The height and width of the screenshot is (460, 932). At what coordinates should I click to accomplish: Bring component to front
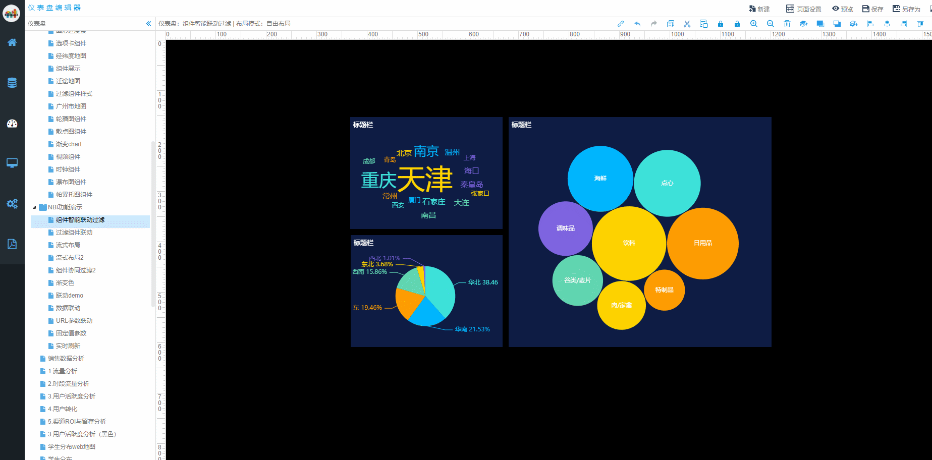pos(820,24)
